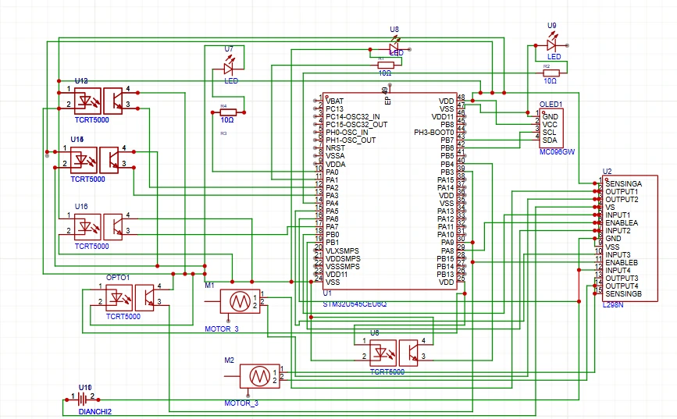Click the U9 designator label
This screenshot has height=419, width=677.
pos(552,26)
